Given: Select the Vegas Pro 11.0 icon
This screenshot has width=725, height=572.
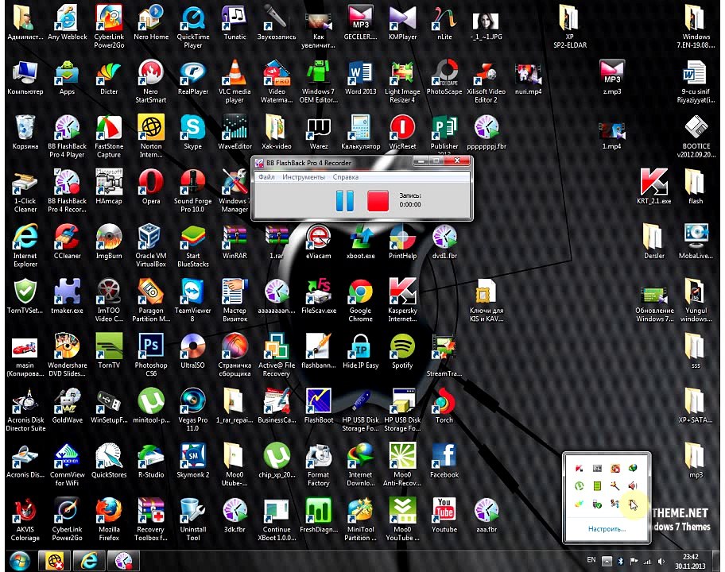Looking at the screenshot, I should pos(192,410).
